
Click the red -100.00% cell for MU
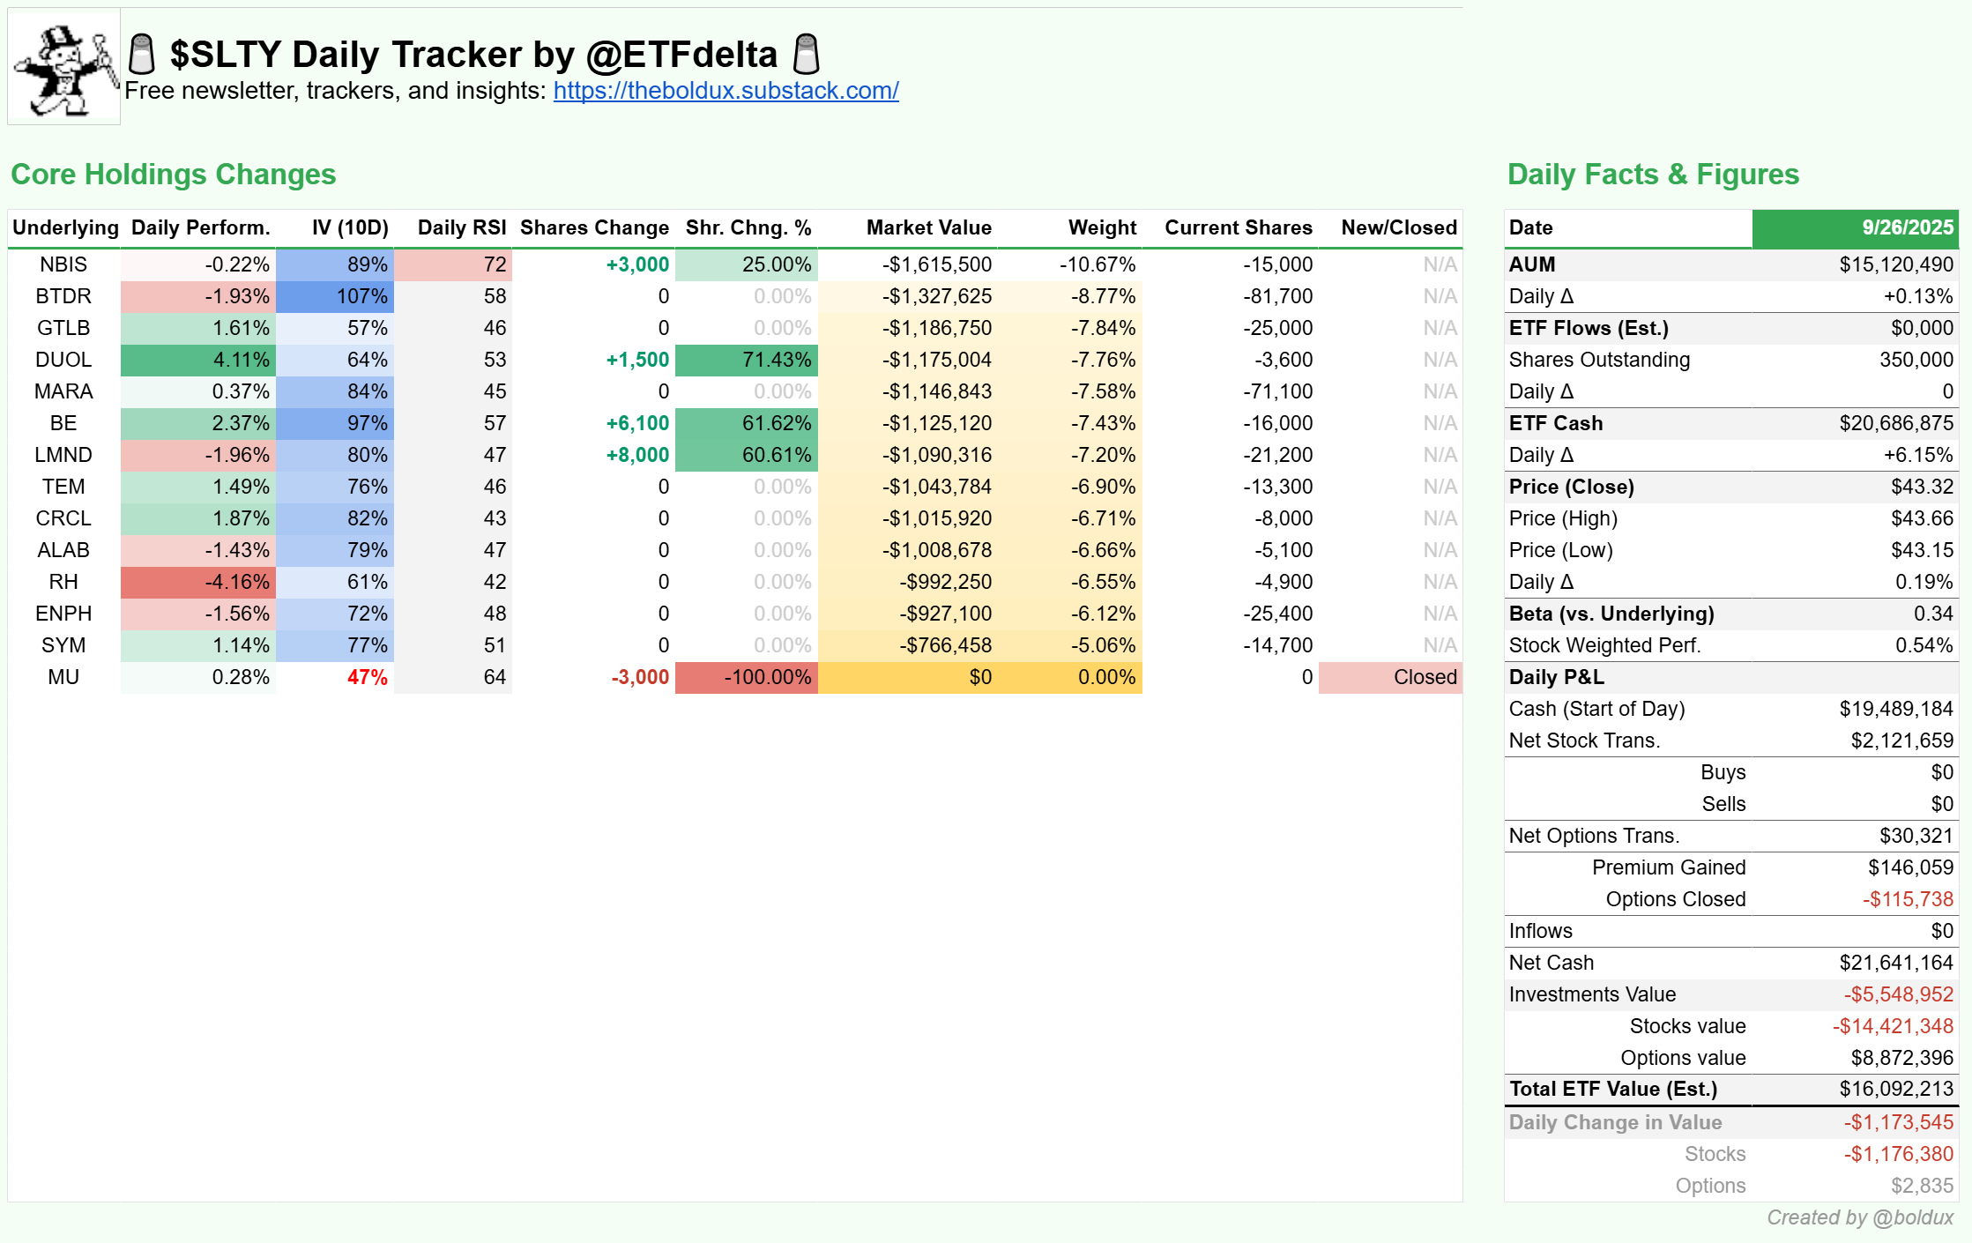pyautogui.click(x=747, y=677)
